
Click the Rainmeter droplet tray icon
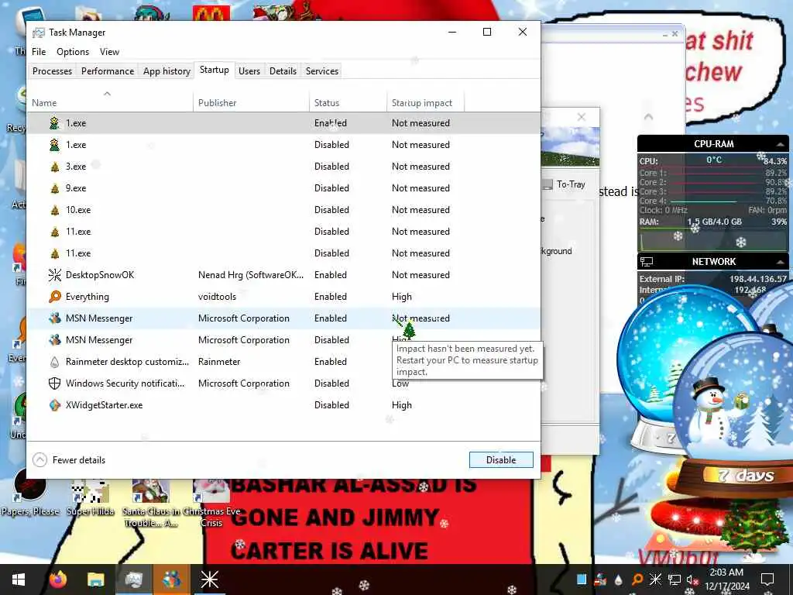point(619,580)
